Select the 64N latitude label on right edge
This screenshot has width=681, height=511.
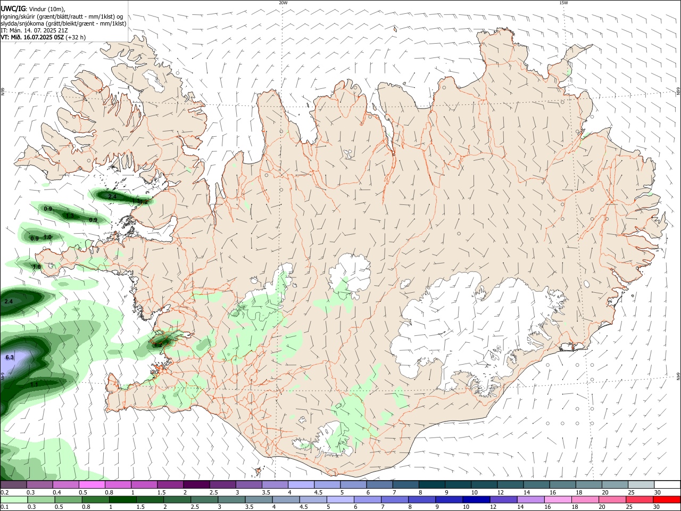click(x=678, y=376)
